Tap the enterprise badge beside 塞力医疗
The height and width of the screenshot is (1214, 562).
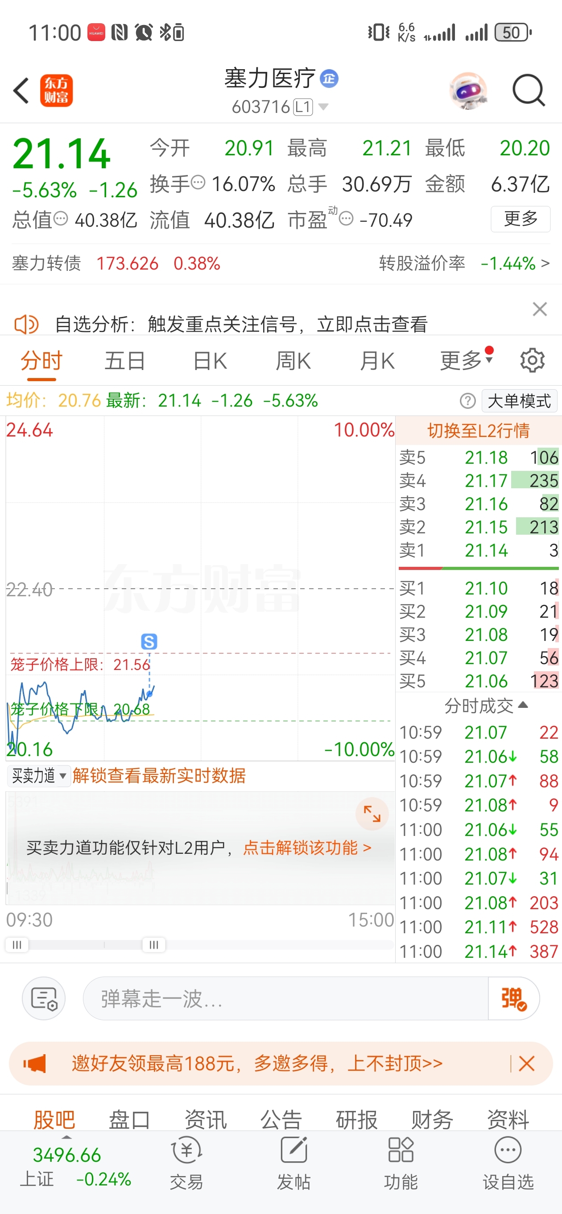[329, 78]
